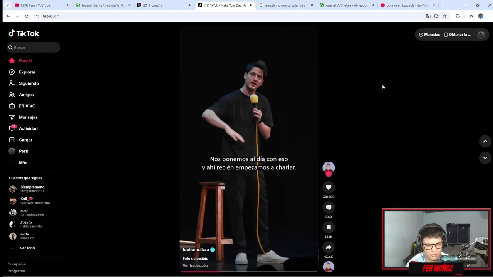Click Ver traducción under the caption

click(x=195, y=265)
